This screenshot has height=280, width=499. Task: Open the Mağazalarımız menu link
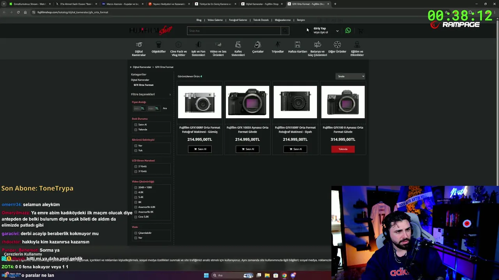[x=283, y=20]
